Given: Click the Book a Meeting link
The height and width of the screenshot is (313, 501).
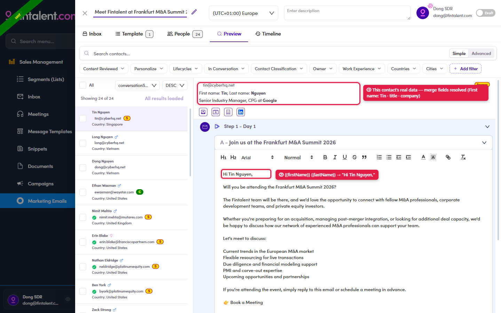Looking at the screenshot, I should click(246, 303).
